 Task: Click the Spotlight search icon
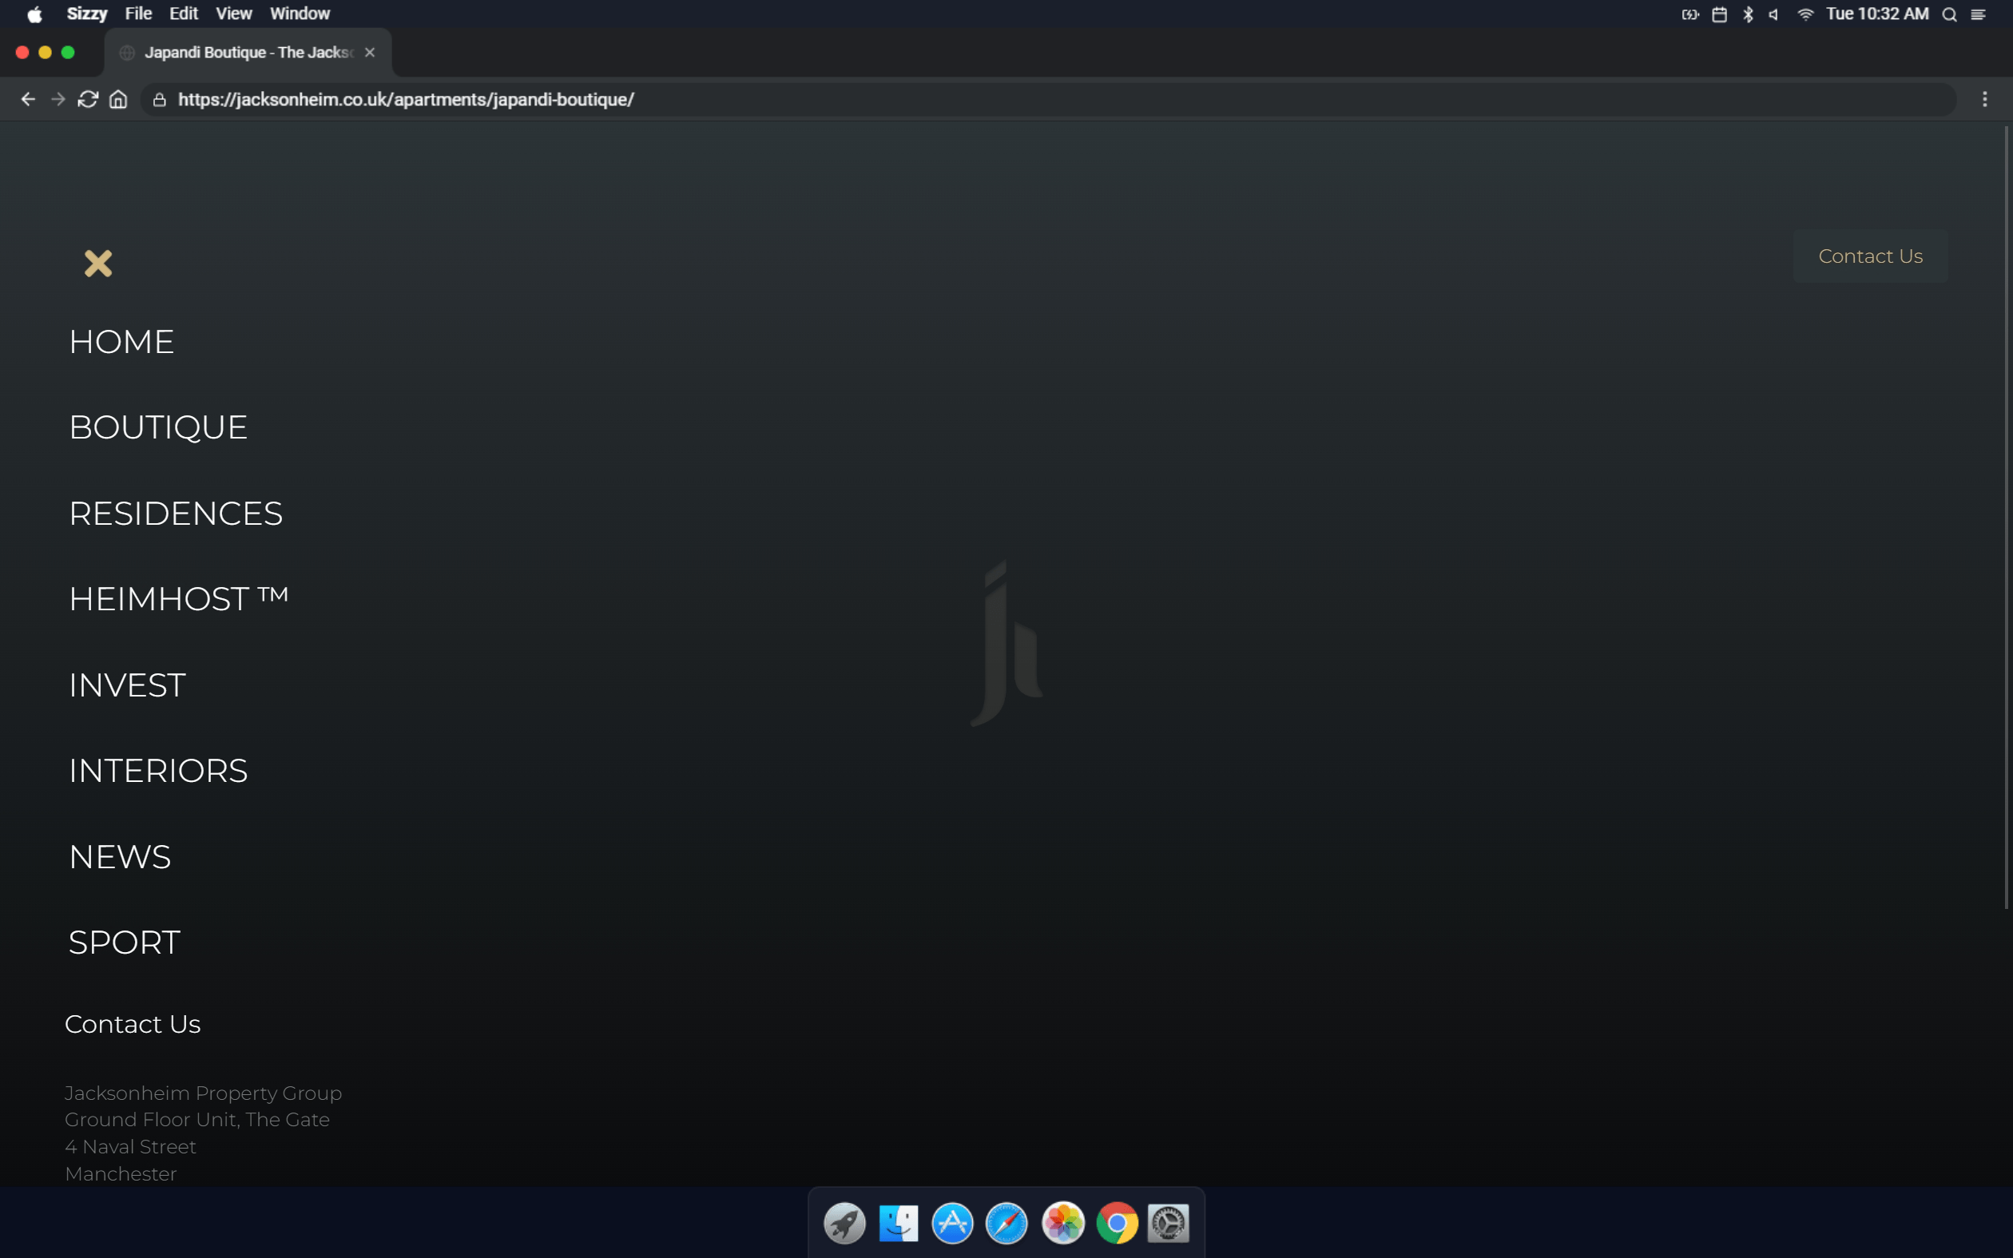point(1949,14)
